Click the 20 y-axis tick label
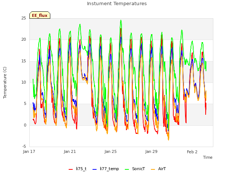Image resolution: width=235 pixels, height=176 pixels. 23,40
